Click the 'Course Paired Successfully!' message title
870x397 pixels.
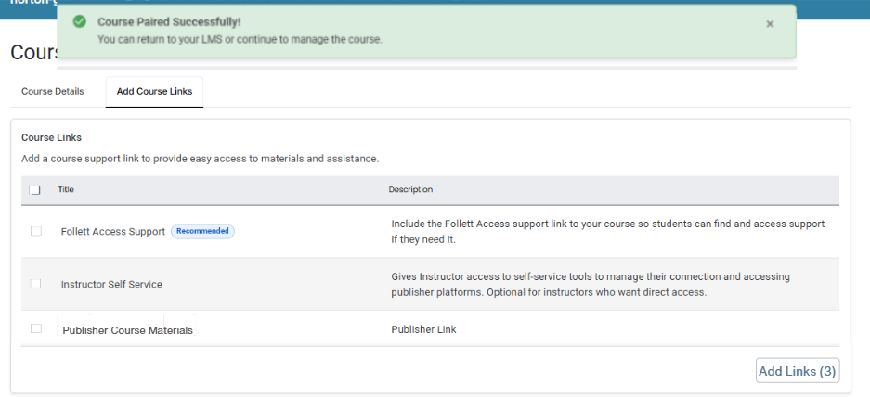coord(169,22)
